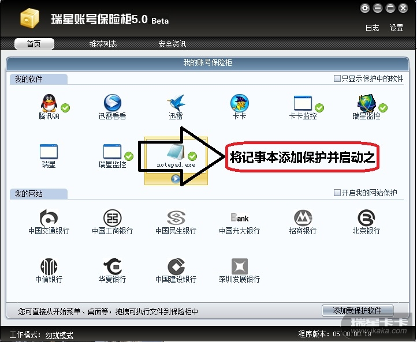417x342 pixels.
Task: Open 华夏银行 website icon
Action: 112,266
